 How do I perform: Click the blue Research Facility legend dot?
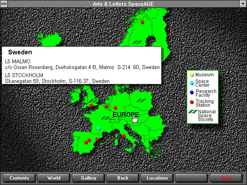click(x=192, y=92)
